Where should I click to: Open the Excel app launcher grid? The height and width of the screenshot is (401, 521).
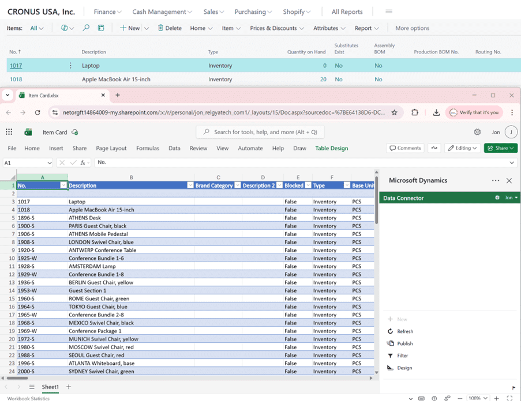coord(9,132)
